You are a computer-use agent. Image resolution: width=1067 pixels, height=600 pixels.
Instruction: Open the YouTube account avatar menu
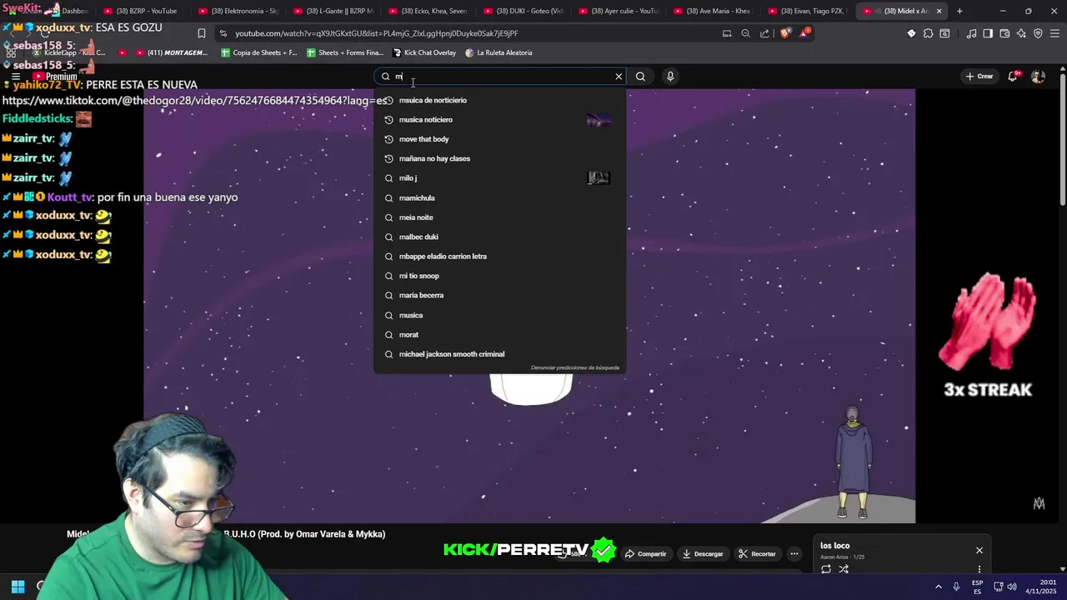point(1038,76)
